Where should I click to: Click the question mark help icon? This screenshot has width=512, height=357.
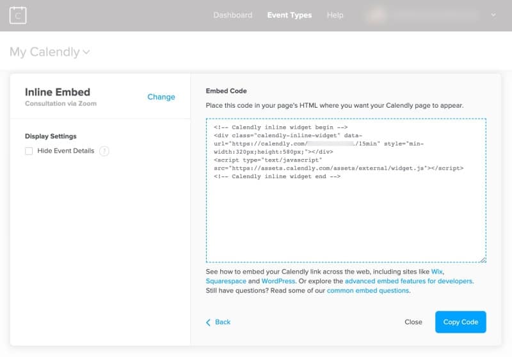tap(104, 151)
